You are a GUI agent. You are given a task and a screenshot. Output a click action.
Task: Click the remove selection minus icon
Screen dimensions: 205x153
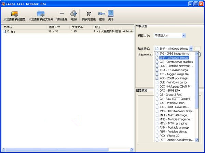click(62, 13)
